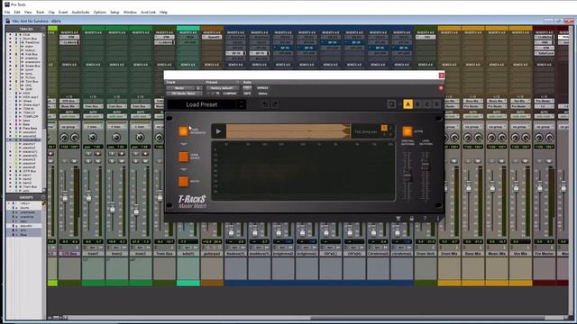Click the lock icon in plugin footer

[412, 218]
